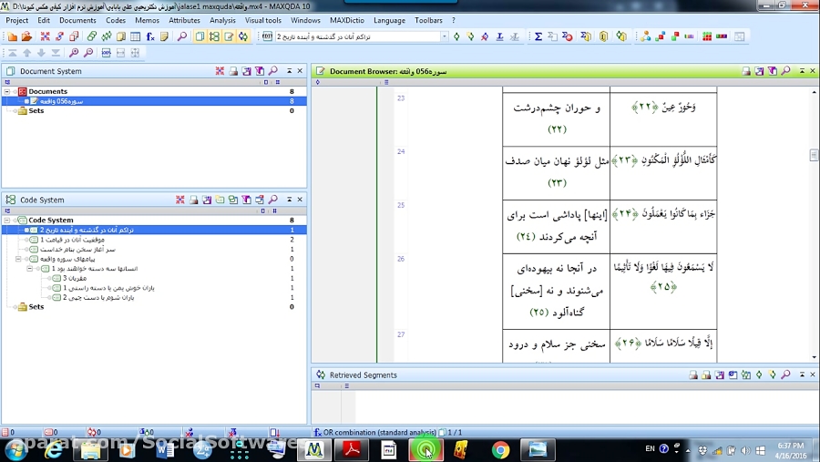Viewport: 820px width, 462px height.
Task: Click the print icon in Code System header
Action: tap(193, 200)
